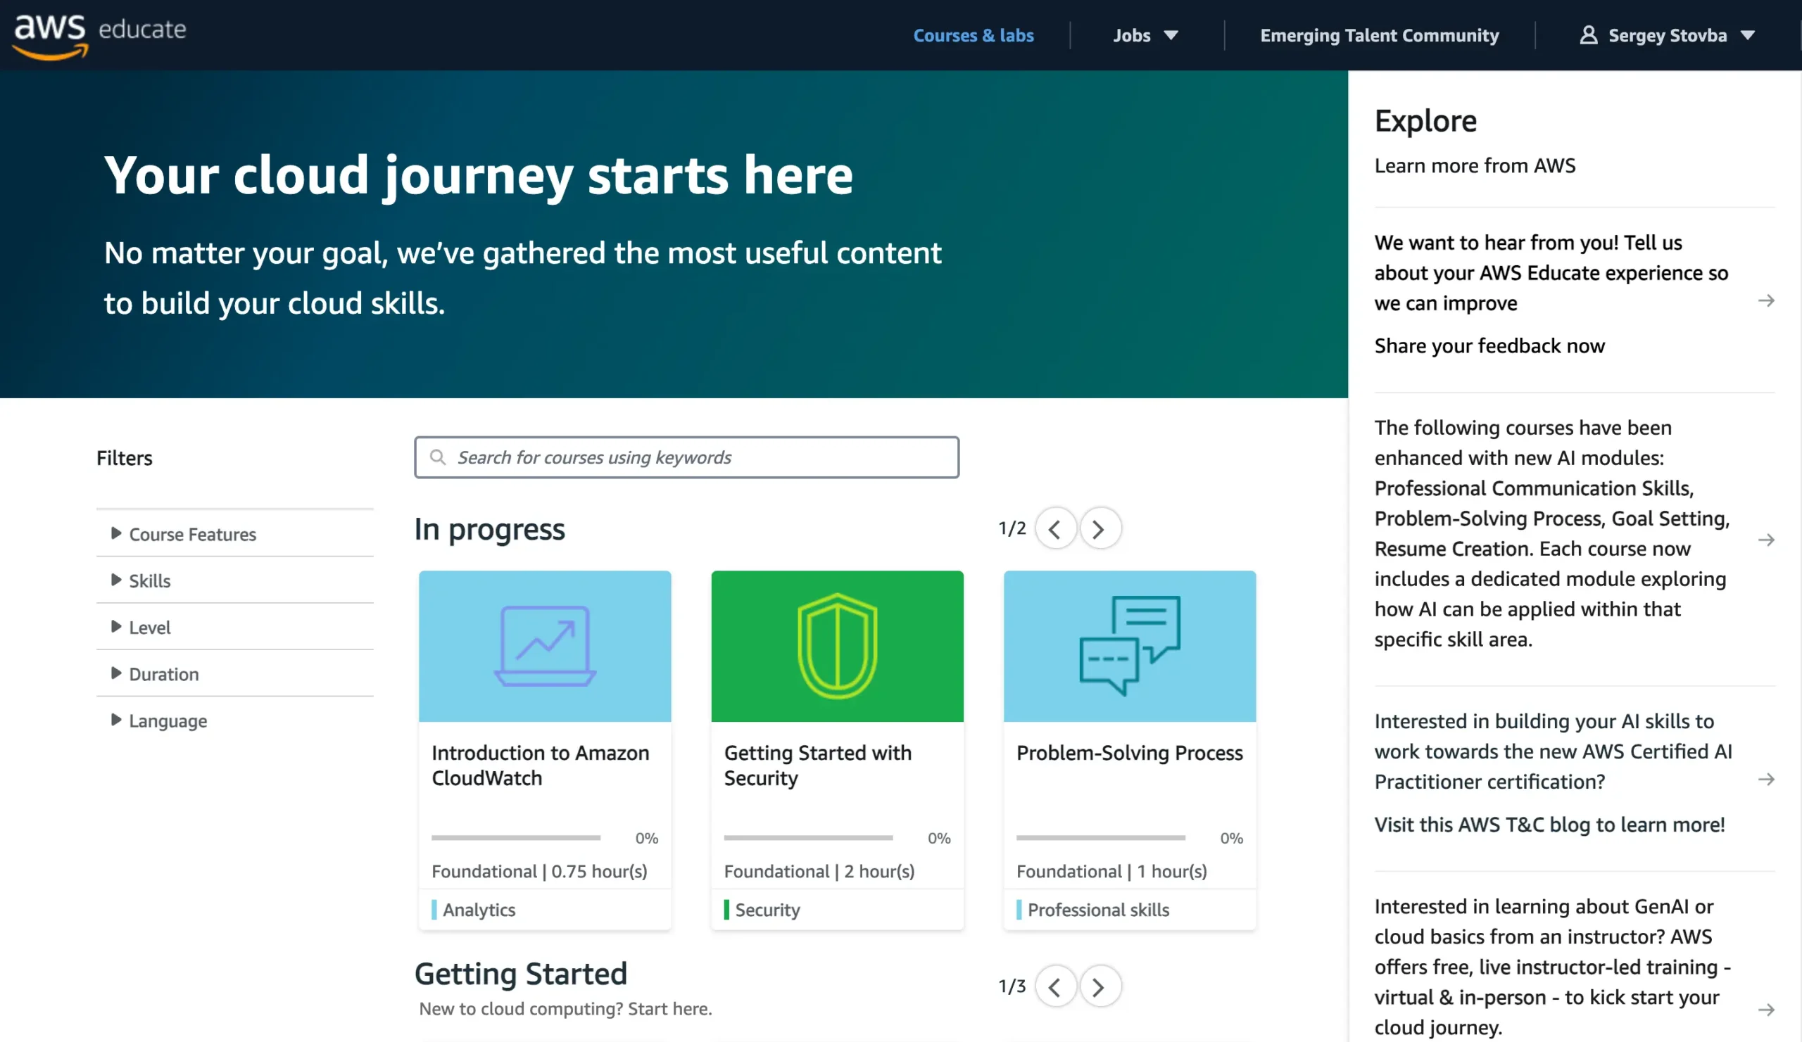Image resolution: width=1802 pixels, height=1042 pixels.
Task: Click the course keyword search field
Action: (x=686, y=457)
